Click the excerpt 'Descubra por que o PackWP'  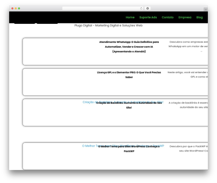[x=189, y=148]
